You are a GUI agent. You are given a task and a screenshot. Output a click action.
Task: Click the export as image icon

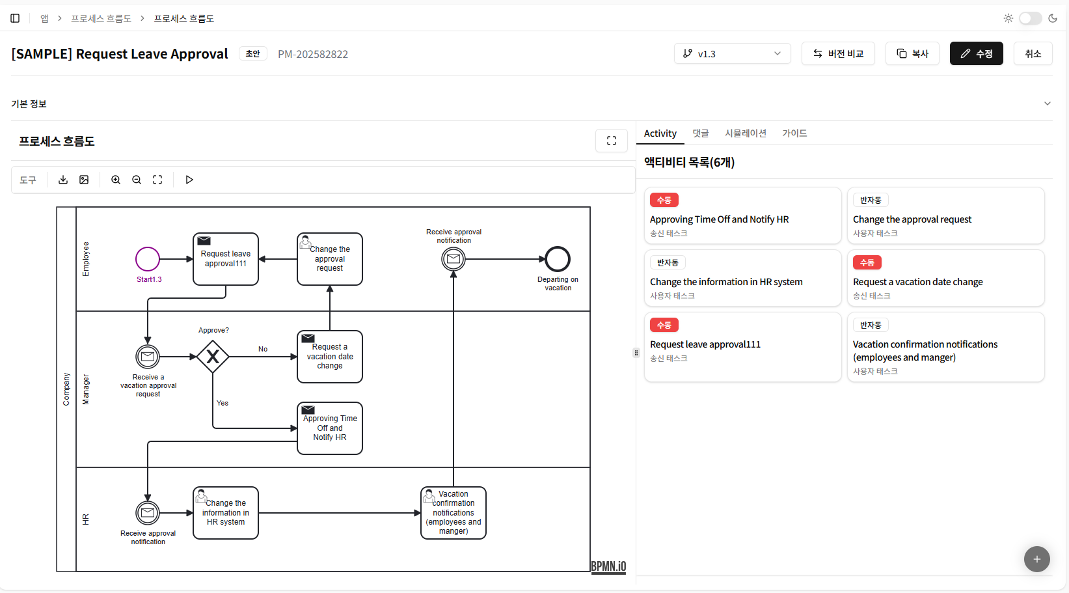click(84, 180)
